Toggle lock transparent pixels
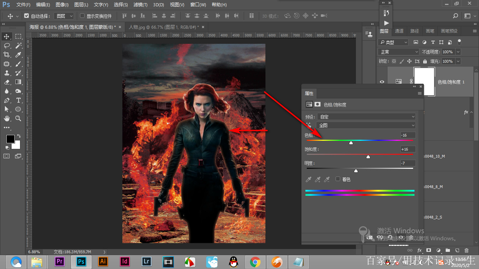Screen dimensions: 479x269 [394, 61]
